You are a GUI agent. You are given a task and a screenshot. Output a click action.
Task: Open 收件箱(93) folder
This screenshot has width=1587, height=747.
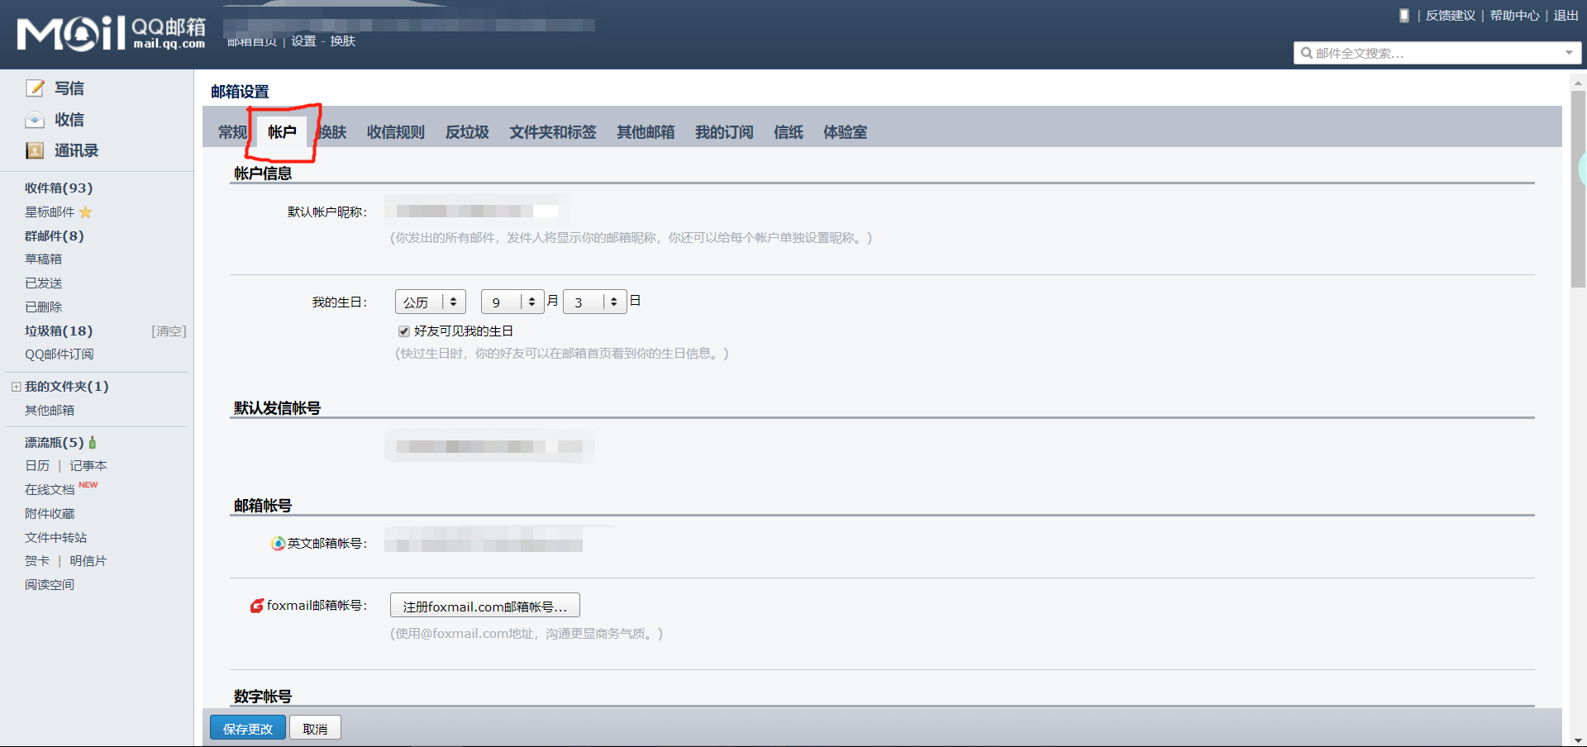[x=59, y=188]
